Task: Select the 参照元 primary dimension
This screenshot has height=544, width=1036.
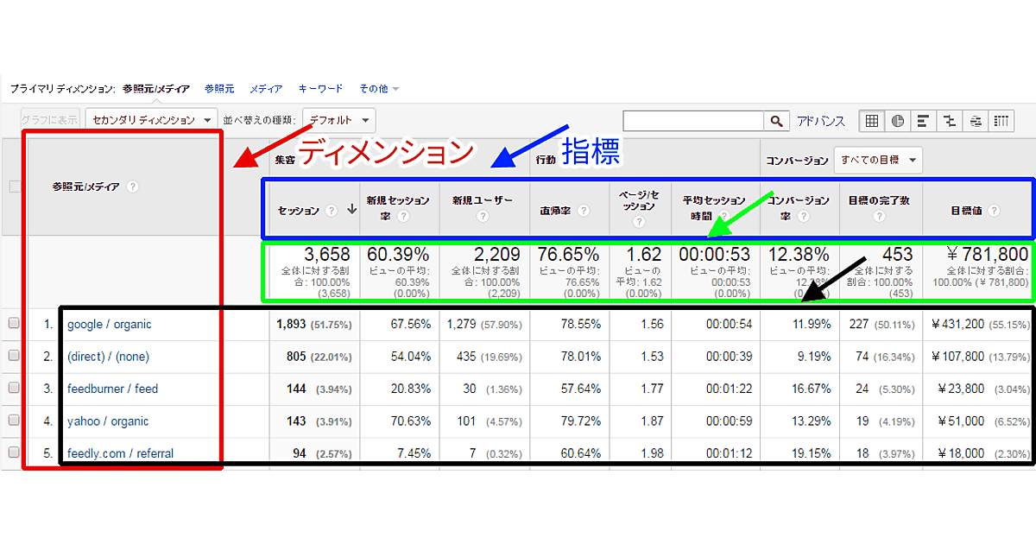Action: pyautogui.click(x=219, y=88)
